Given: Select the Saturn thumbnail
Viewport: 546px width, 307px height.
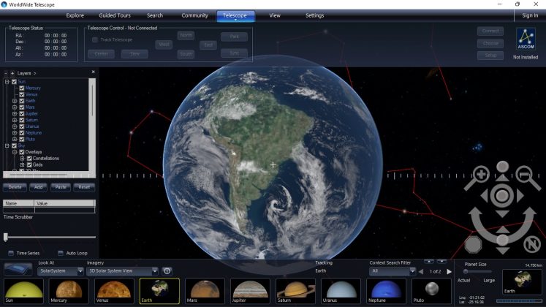Looking at the screenshot, I should pos(295,291).
